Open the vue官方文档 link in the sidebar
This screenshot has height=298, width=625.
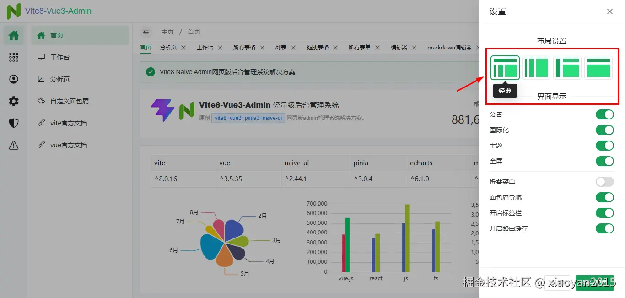tap(80, 145)
